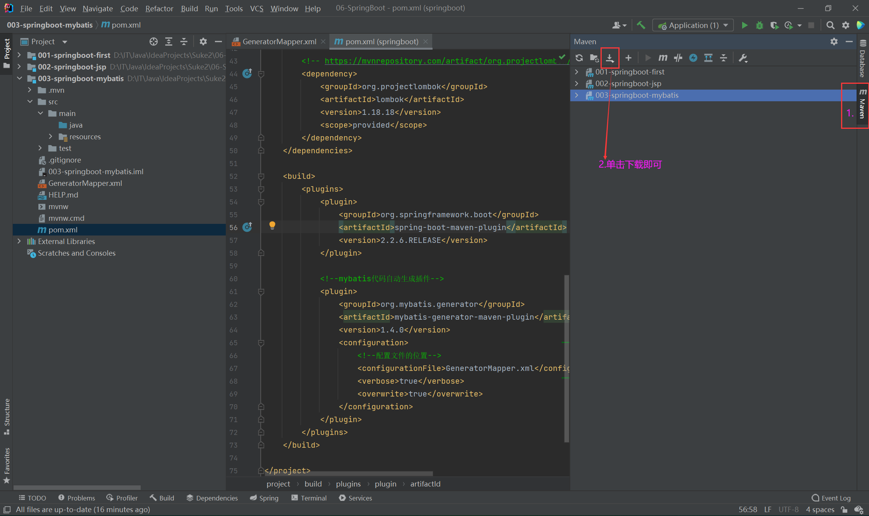The image size is (869, 516).
Task: Open Maven settings with the wrench icon
Action: pos(743,58)
